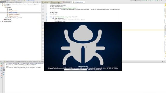The height and width of the screenshot is (93, 166).
Task: Pin the current Run tab
Action: click(x=1, y=73)
